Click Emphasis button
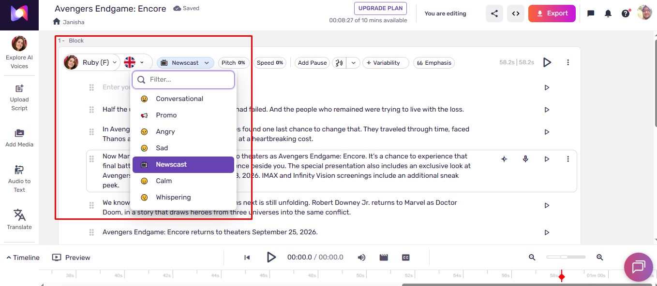 click(434, 63)
